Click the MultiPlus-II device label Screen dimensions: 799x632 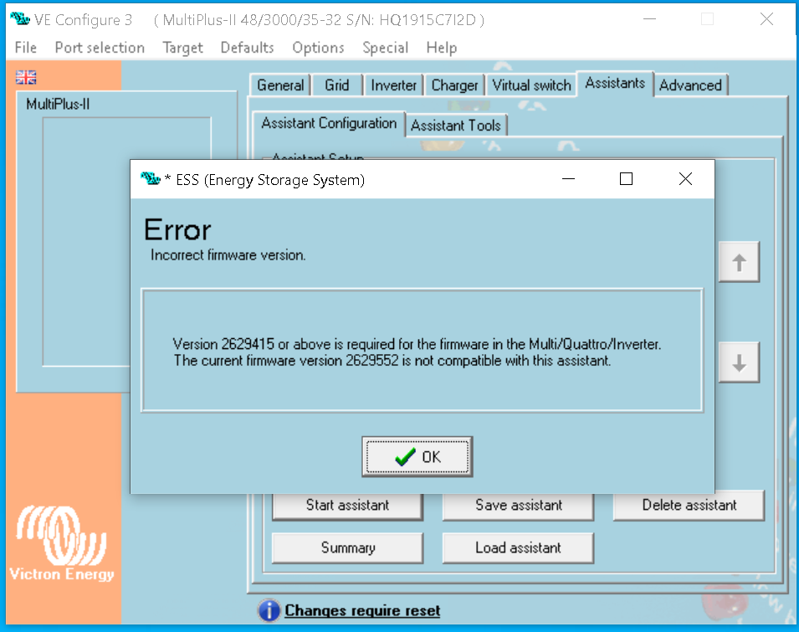(x=58, y=105)
